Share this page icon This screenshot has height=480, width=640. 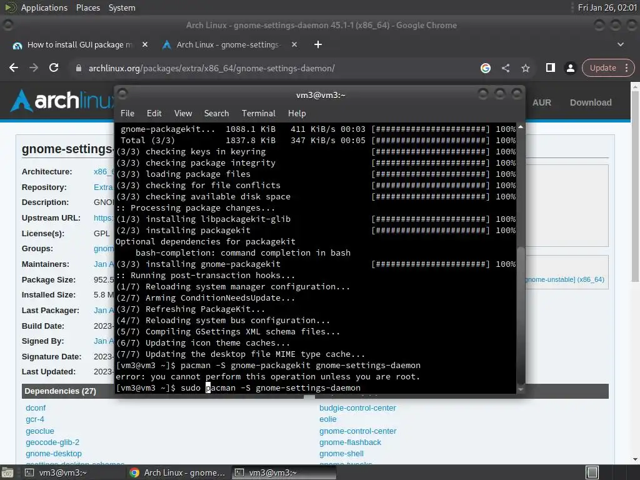(x=505, y=68)
